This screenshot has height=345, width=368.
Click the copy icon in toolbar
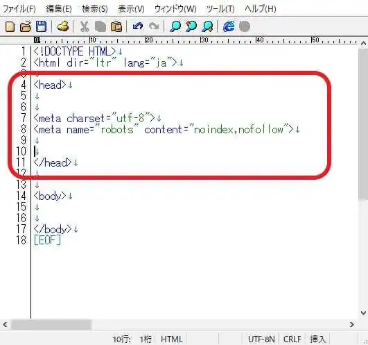(x=100, y=26)
